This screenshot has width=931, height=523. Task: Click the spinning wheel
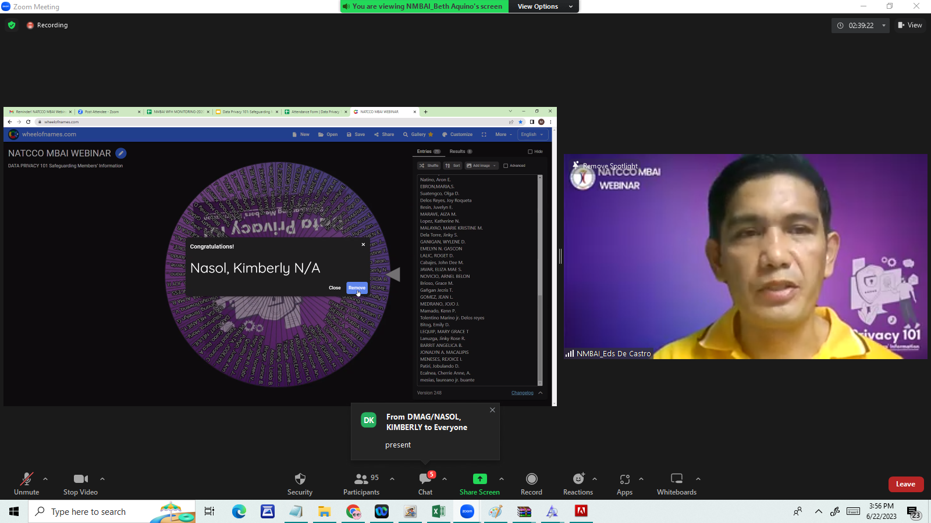tap(278, 274)
